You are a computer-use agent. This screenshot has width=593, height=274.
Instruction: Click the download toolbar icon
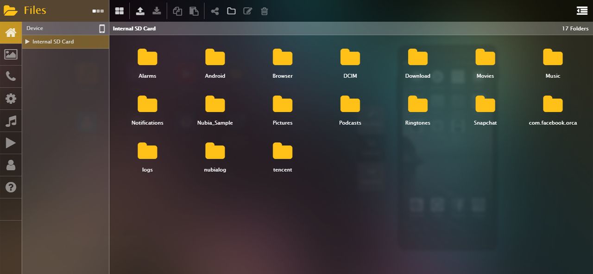pyautogui.click(x=157, y=11)
